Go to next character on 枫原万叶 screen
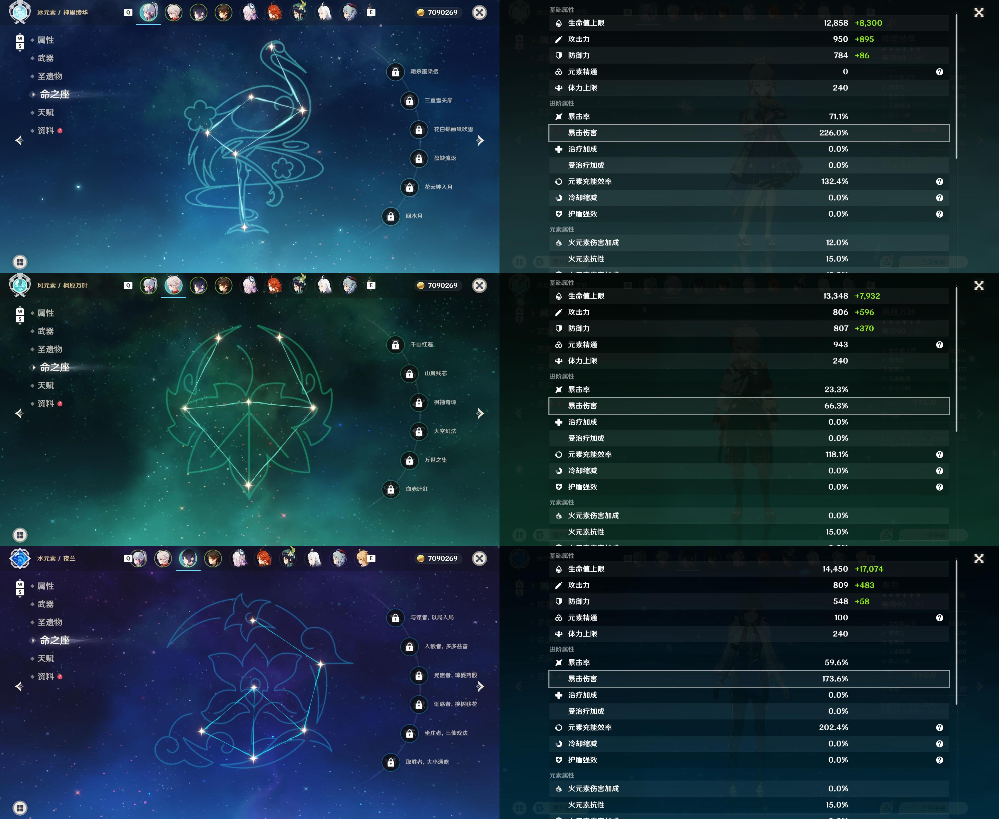The image size is (999, 819). tap(480, 413)
